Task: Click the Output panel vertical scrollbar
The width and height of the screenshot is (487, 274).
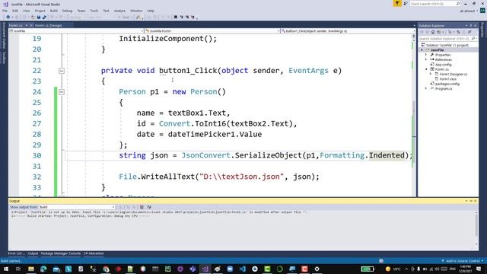Action: [x=476, y=228]
